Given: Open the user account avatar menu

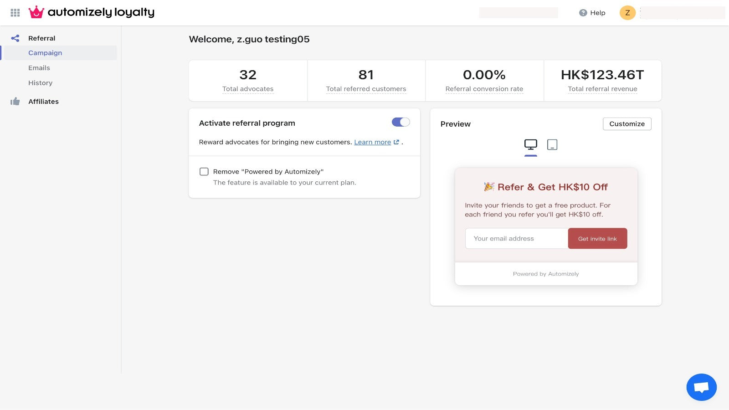Looking at the screenshot, I should click(x=627, y=13).
